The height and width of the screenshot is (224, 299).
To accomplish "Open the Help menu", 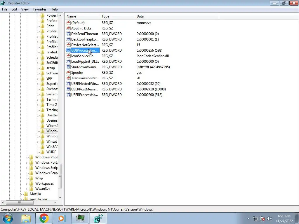I will pyautogui.click(x=54, y=9).
